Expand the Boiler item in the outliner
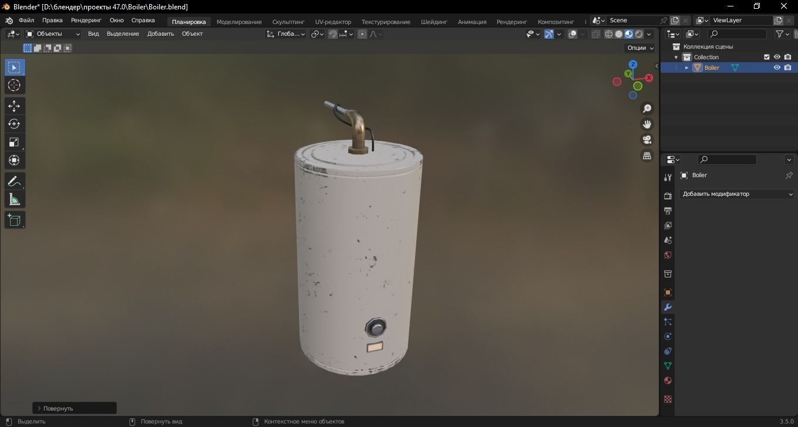 point(686,67)
